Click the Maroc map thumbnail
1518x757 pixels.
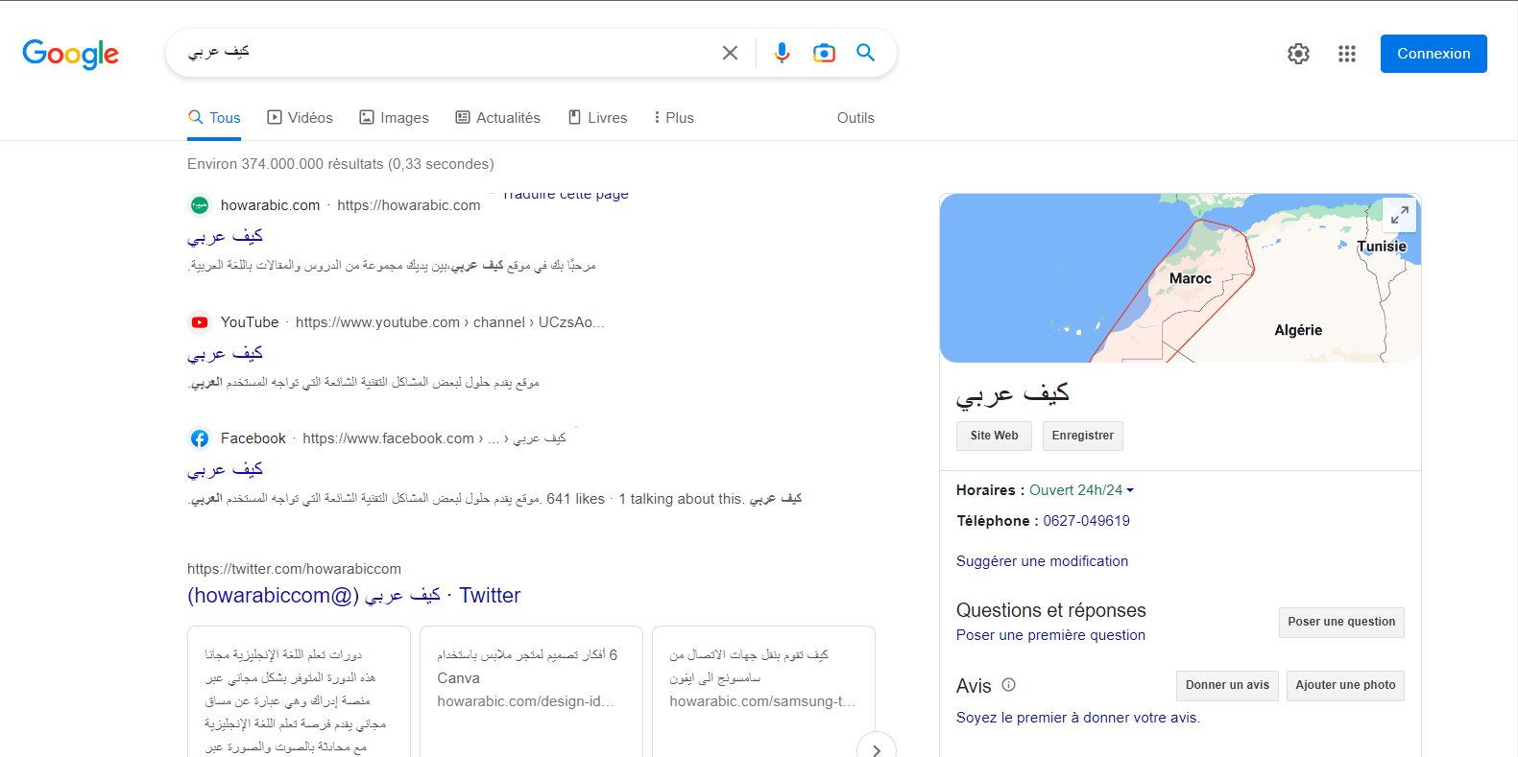coord(1180,278)
